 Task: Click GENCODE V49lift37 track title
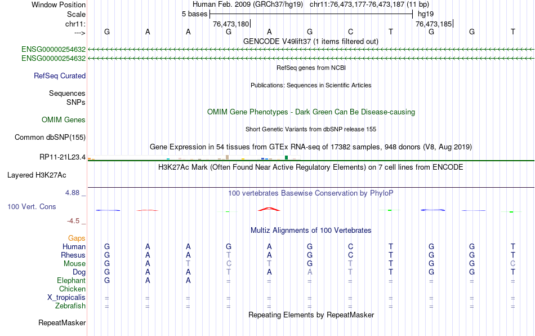[x=310, y=42]
